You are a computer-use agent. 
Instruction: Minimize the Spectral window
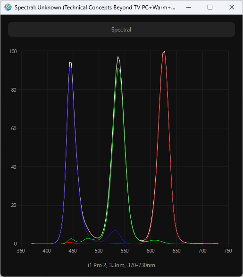(189, 7)
